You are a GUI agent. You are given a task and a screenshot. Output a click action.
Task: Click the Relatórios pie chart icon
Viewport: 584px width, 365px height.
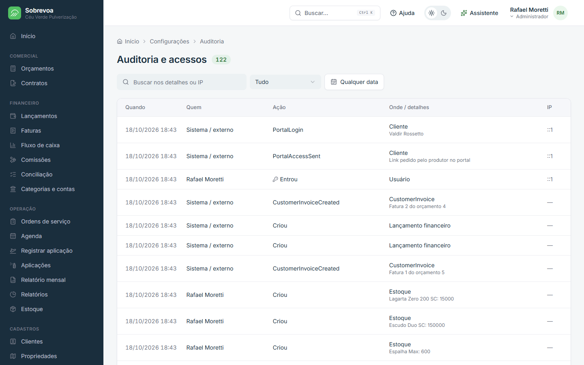(13, 294)
